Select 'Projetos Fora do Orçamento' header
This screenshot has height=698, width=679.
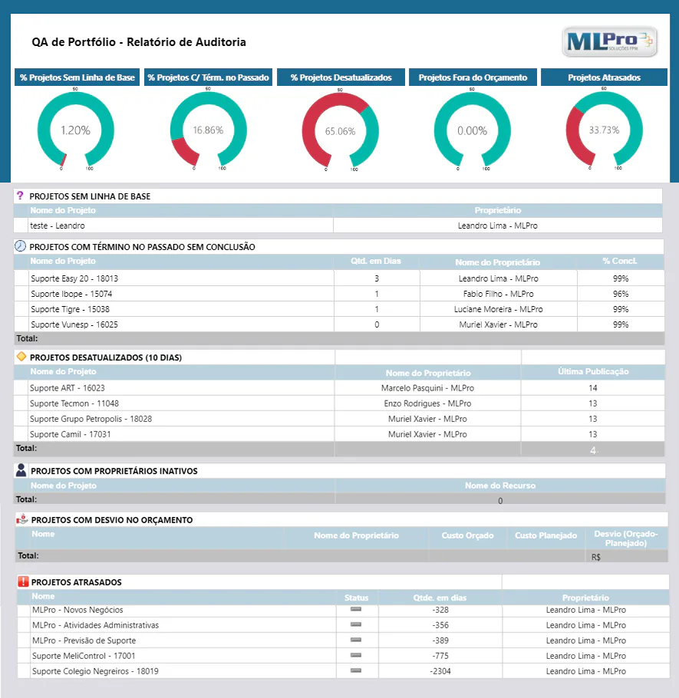[473, 77]
